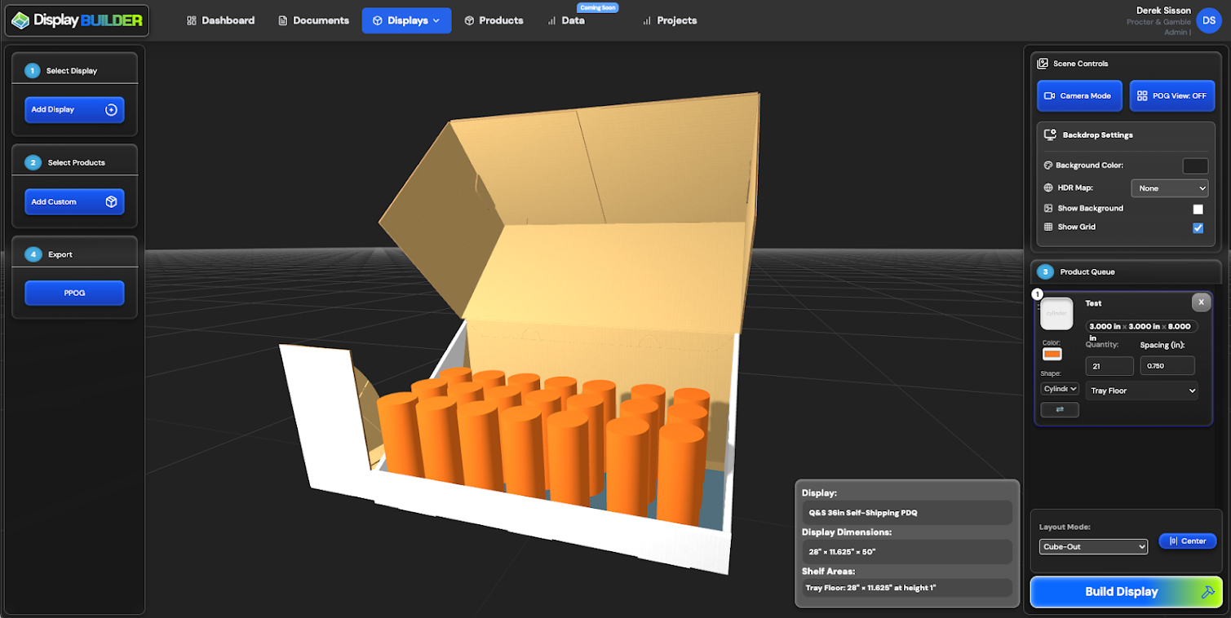Open the Tray Floor shelf dropdown
The width and height of the screenshot is (1231, 618).
click(1141, 391)
